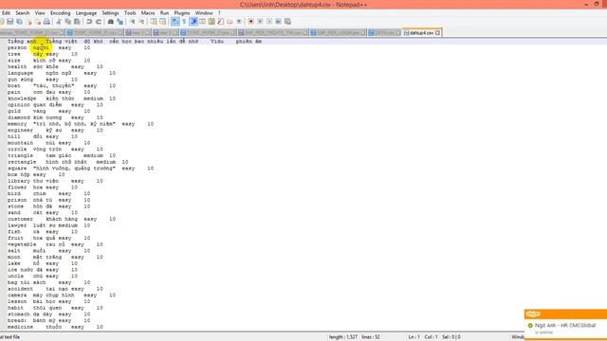
Task: Click the word 'library' in the editor
Action: [x=19, y=181]
